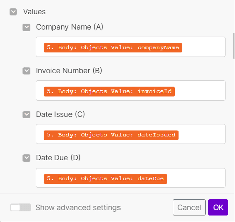Select the orange dateIssued mapping pill
This screenshot has height=222, width=235.
(111, 135)
